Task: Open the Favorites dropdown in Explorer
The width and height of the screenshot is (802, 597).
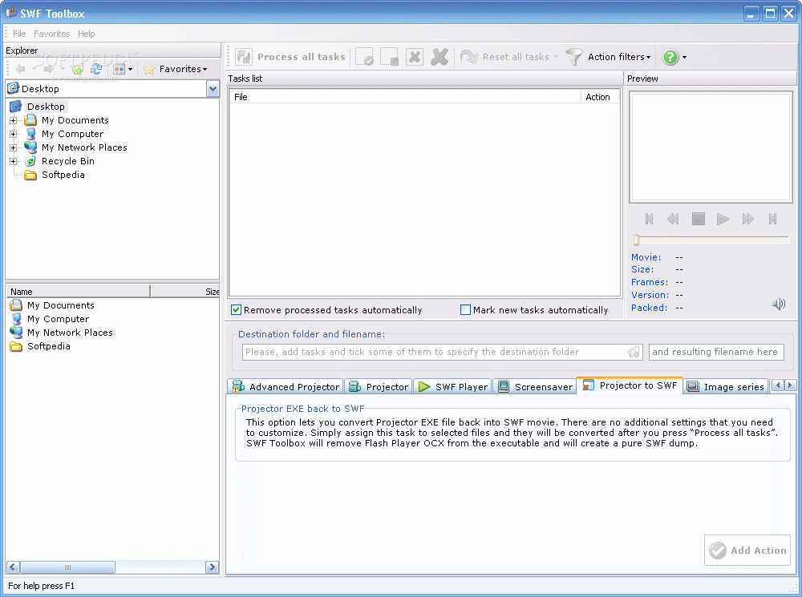Action: 175,69
